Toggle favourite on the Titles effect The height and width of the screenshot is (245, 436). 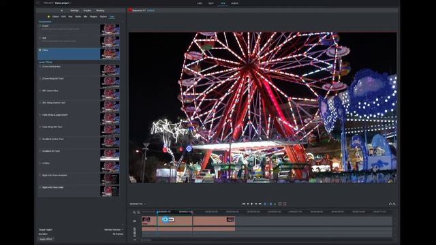pos(40,50)
